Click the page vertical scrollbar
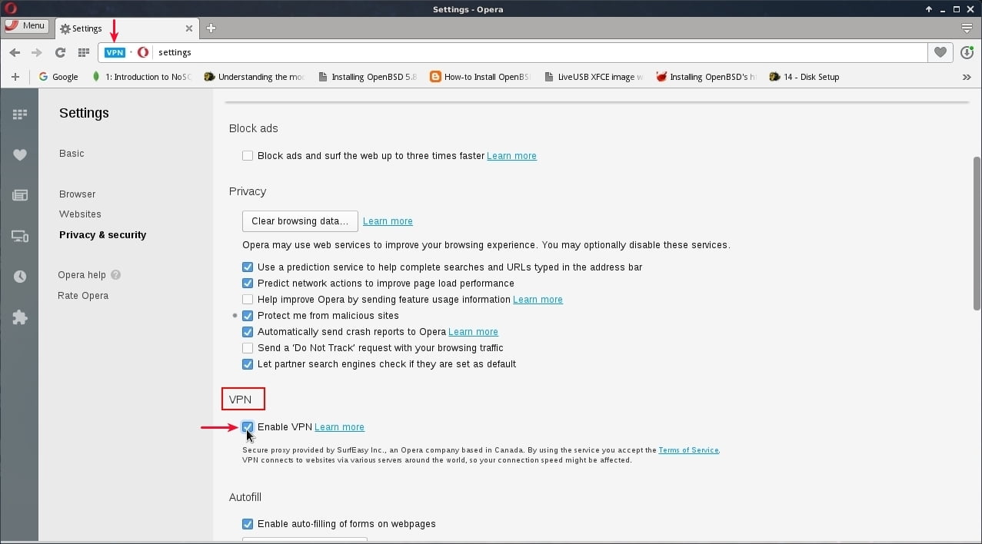Image resolution: width=982 pixels, height=544 pixels. pyautogui.click(x=977, y=233)
